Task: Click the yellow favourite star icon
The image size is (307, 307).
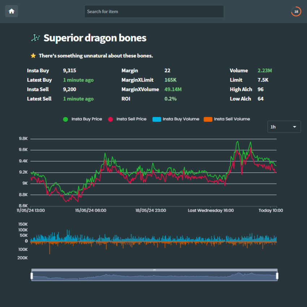Action: point(33,56)
